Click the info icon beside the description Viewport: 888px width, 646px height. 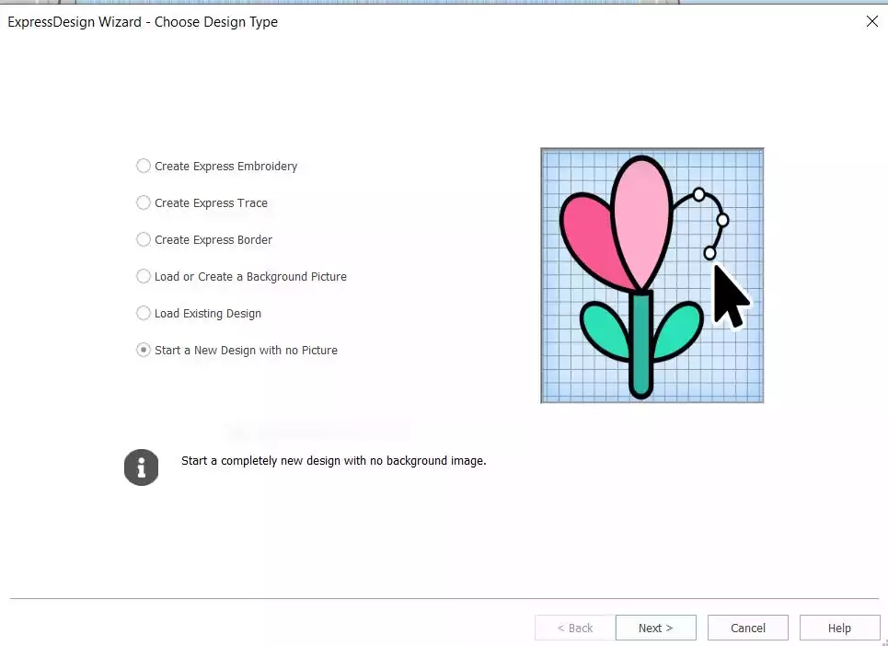141,467
